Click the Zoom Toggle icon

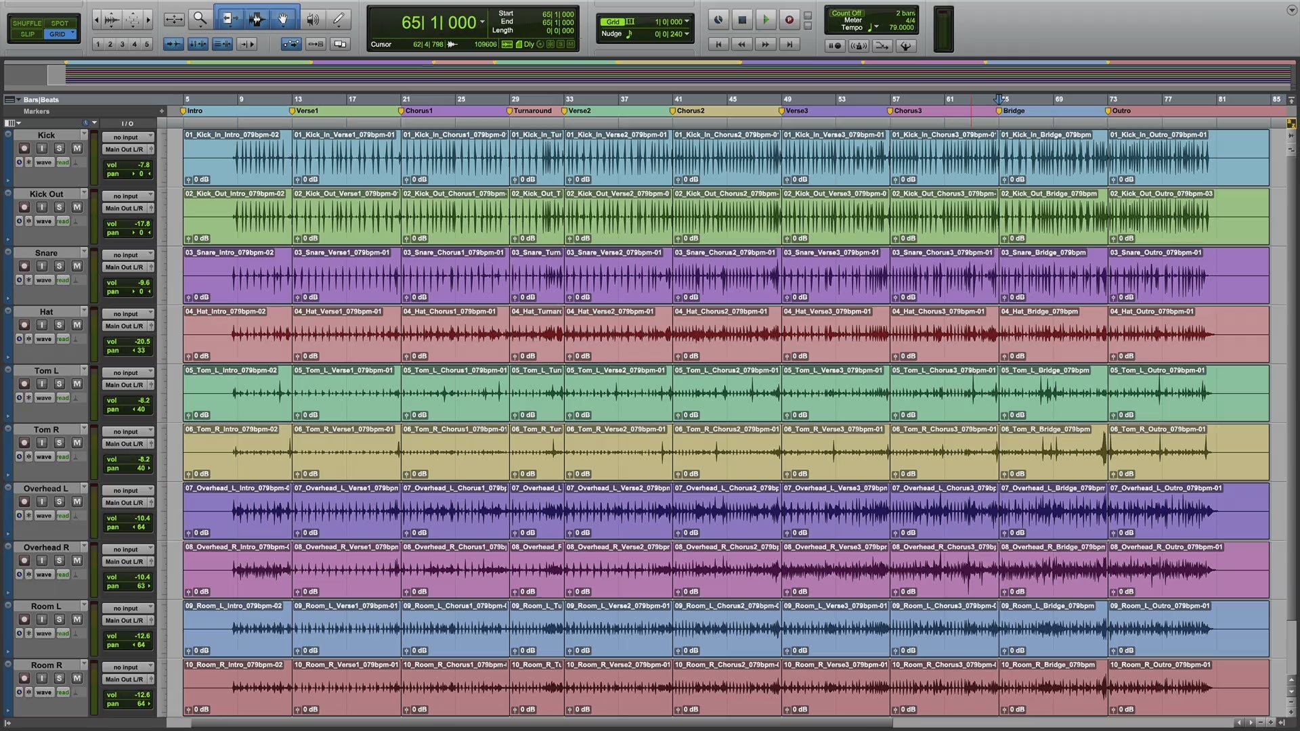click(x=174, y=19)
